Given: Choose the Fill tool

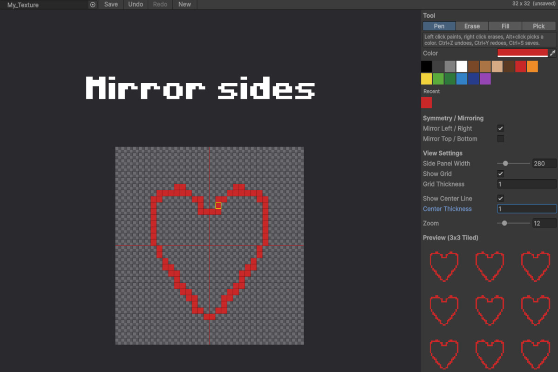Looking at the screenshot, I should (x=505, y=26).
